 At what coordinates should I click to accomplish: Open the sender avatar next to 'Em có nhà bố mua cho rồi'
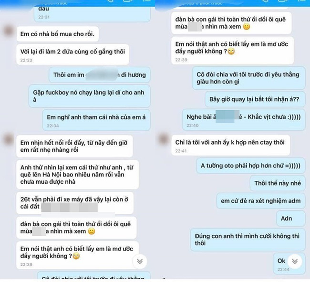[x=8, y=31]
